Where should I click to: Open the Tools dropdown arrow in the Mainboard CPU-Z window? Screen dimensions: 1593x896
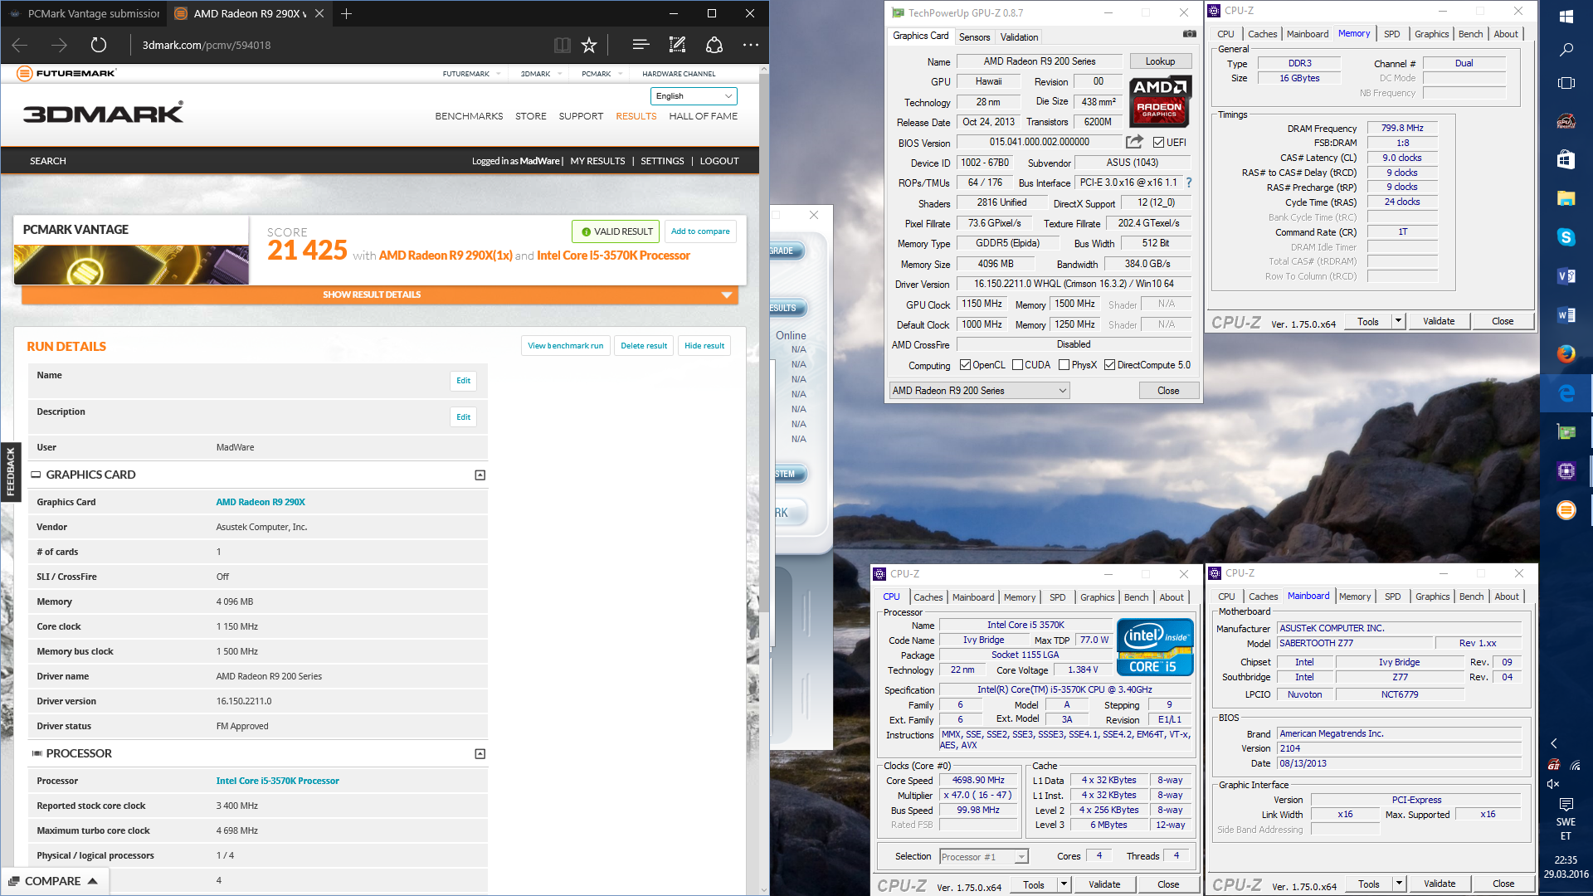click(1399, 884)
